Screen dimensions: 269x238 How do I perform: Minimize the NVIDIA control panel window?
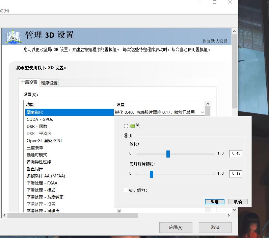point(199,2)
